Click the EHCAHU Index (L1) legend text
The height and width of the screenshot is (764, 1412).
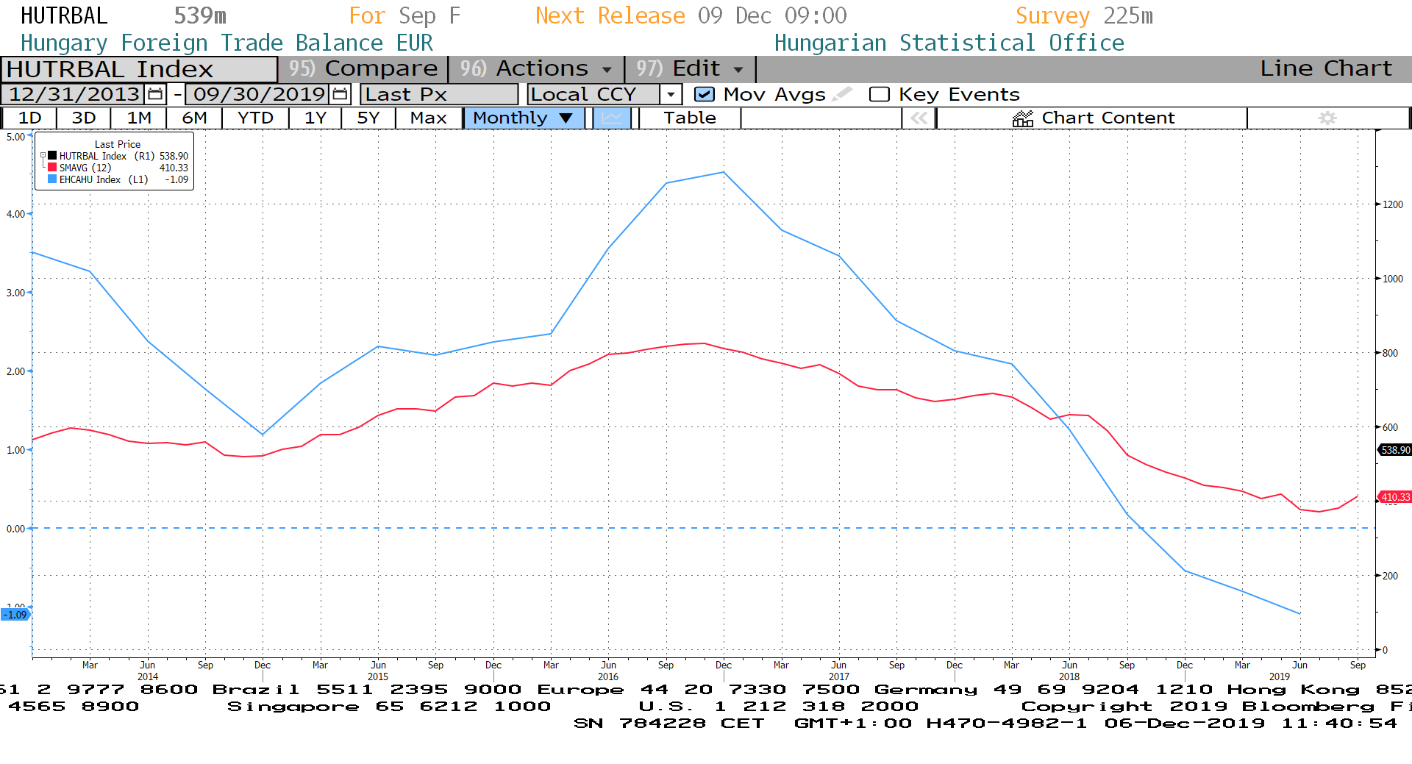pos(104,179)
